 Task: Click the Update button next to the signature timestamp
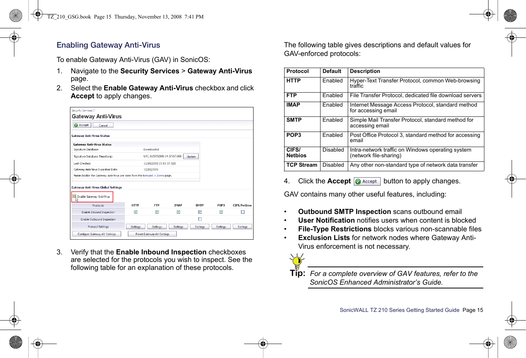[191, 156]
